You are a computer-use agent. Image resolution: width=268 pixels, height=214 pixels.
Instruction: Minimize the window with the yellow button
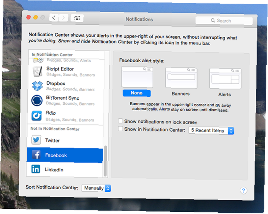pyautogui.click(x=36, y=17)
